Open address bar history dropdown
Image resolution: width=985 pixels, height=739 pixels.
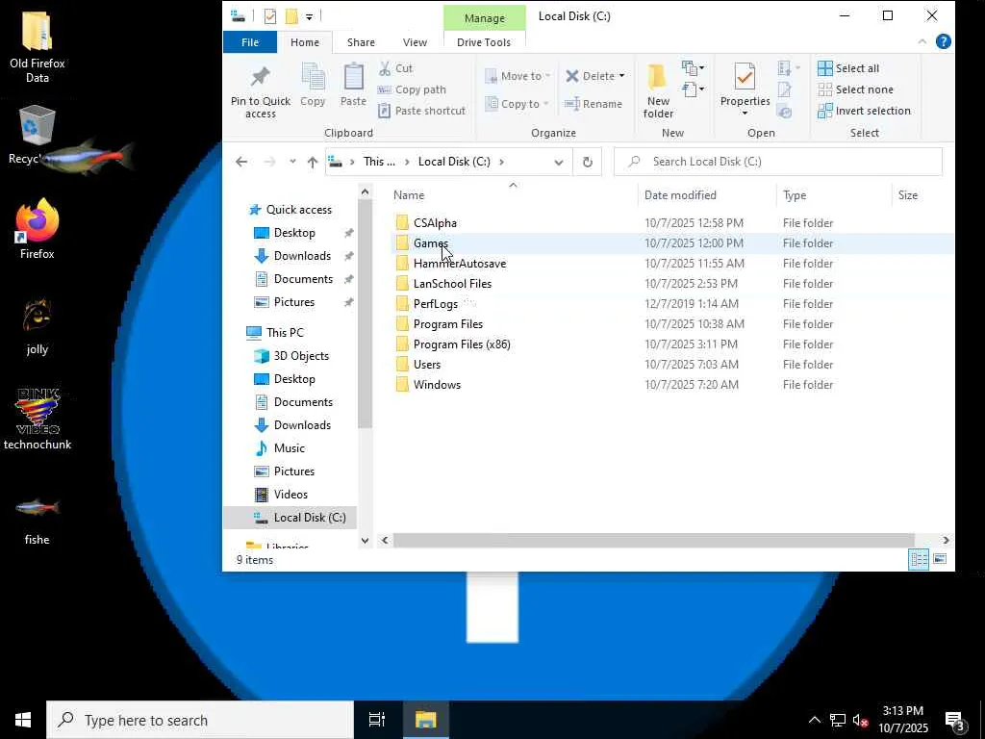pyautogui.click(x=559, y=162)
